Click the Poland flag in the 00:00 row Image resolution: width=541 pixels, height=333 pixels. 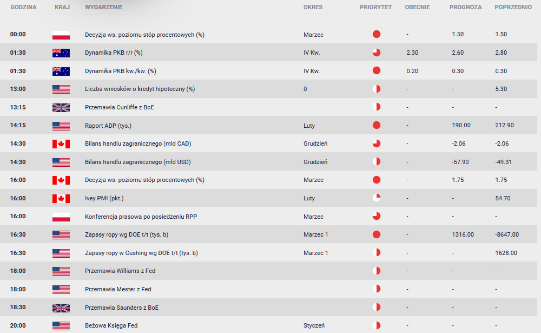61,35
